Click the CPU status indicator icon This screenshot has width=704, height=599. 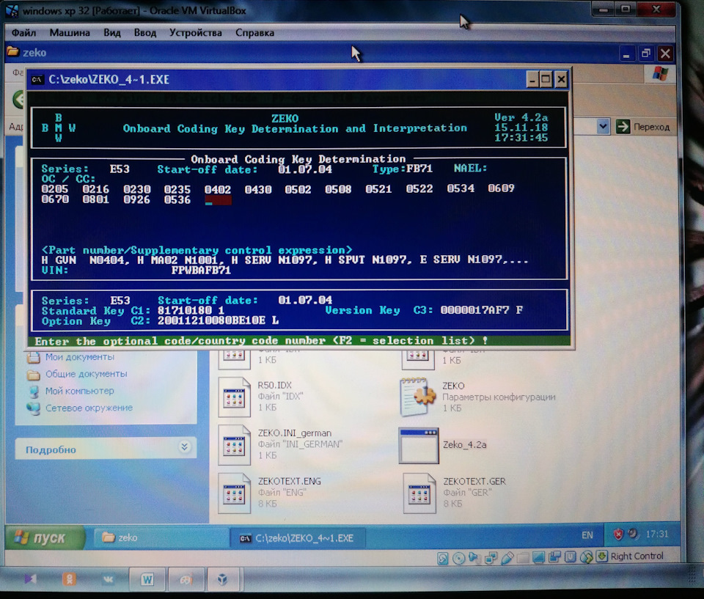pos(571,556)
